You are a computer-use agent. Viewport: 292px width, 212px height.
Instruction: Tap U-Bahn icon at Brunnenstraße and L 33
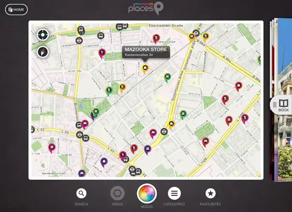coord(80,134)
